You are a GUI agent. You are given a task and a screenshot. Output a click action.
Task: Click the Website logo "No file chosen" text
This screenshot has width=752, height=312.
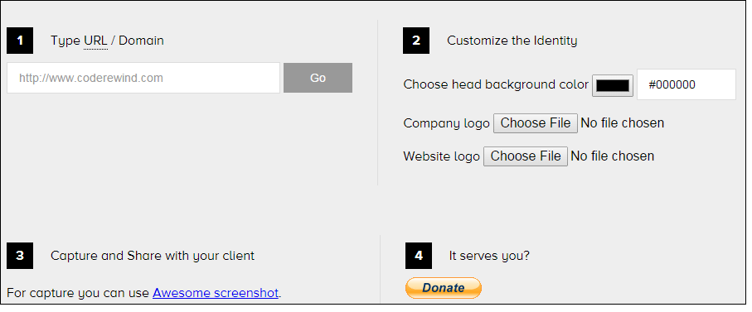[613, 156]
